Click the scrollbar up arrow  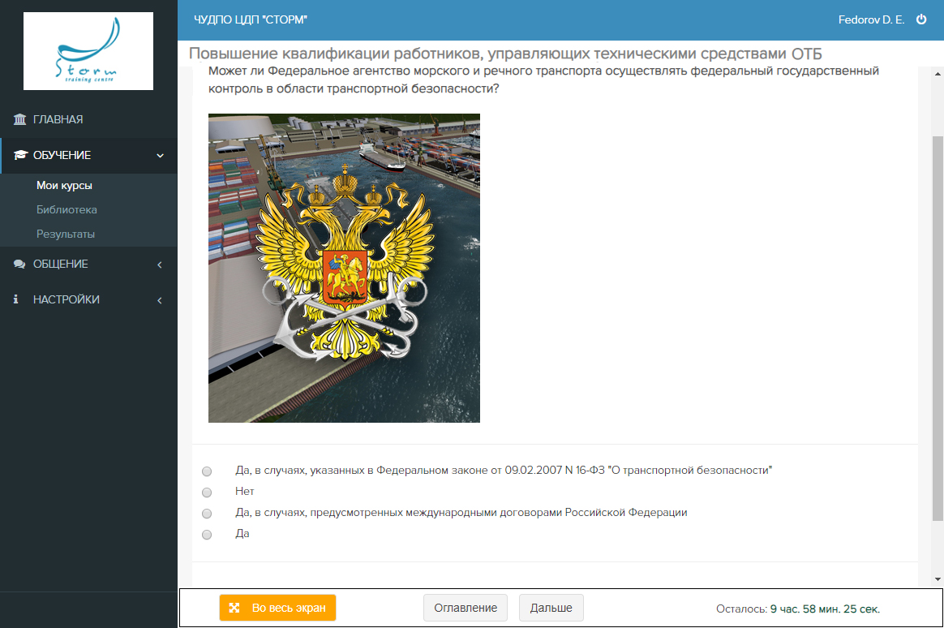click(x=938, y=74)
